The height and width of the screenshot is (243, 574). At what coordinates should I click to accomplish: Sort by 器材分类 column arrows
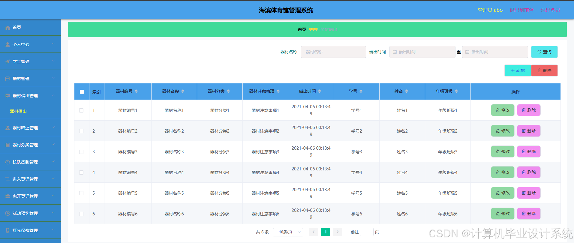[x=228, y=91]
